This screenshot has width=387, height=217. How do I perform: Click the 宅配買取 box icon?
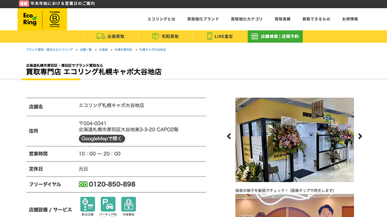(x=155, y=36)
